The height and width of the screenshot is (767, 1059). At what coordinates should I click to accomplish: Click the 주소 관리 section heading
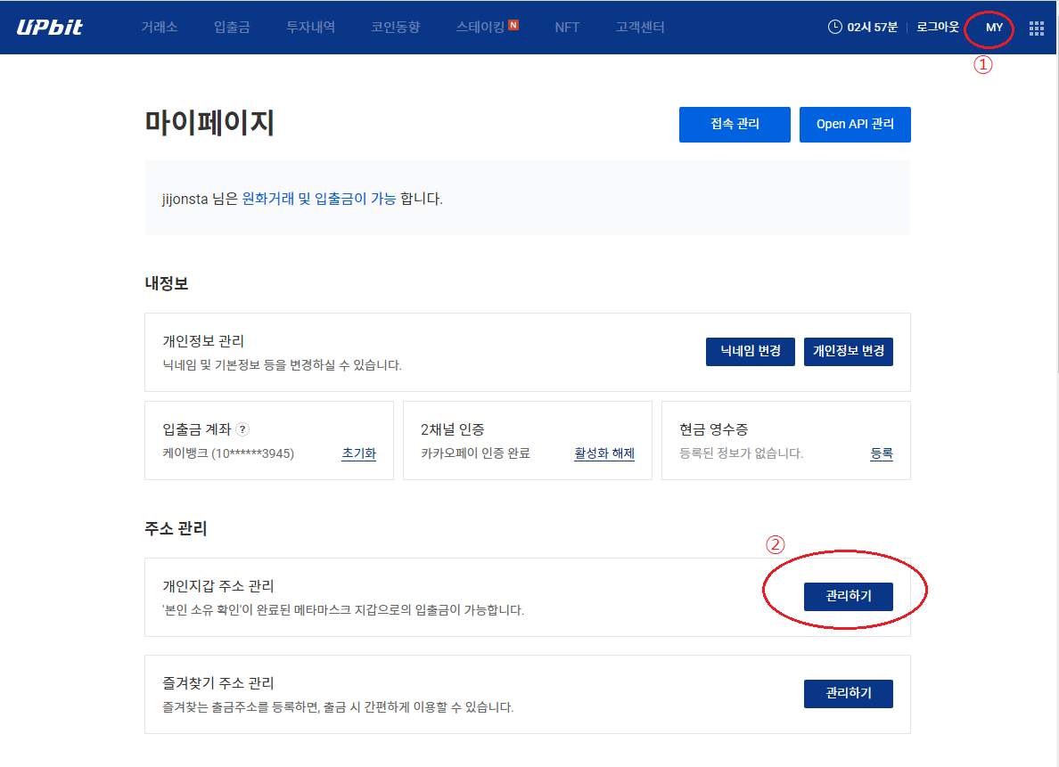tap(176, 528)
